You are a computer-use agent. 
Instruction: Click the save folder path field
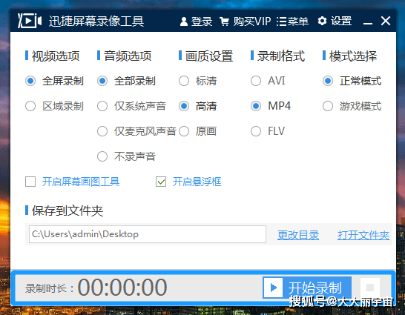(x=148, y=234)
